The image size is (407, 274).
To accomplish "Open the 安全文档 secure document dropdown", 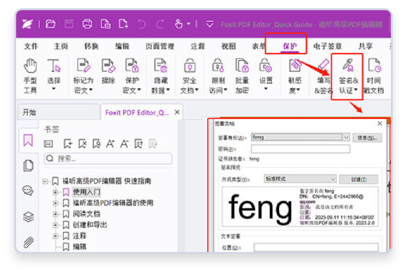I will [197, 90].
